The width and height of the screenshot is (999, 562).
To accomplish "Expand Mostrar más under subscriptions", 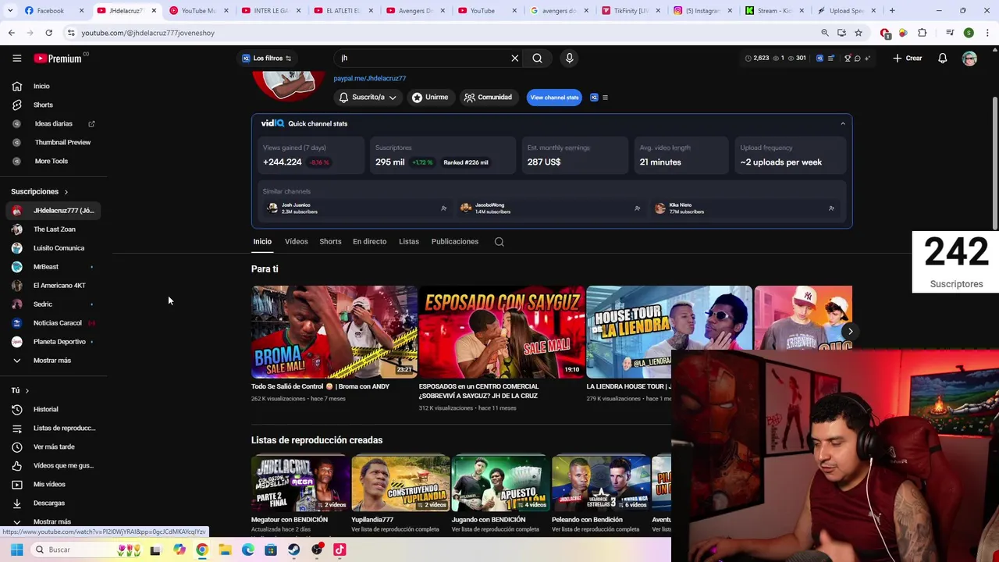I will (55, 360).
